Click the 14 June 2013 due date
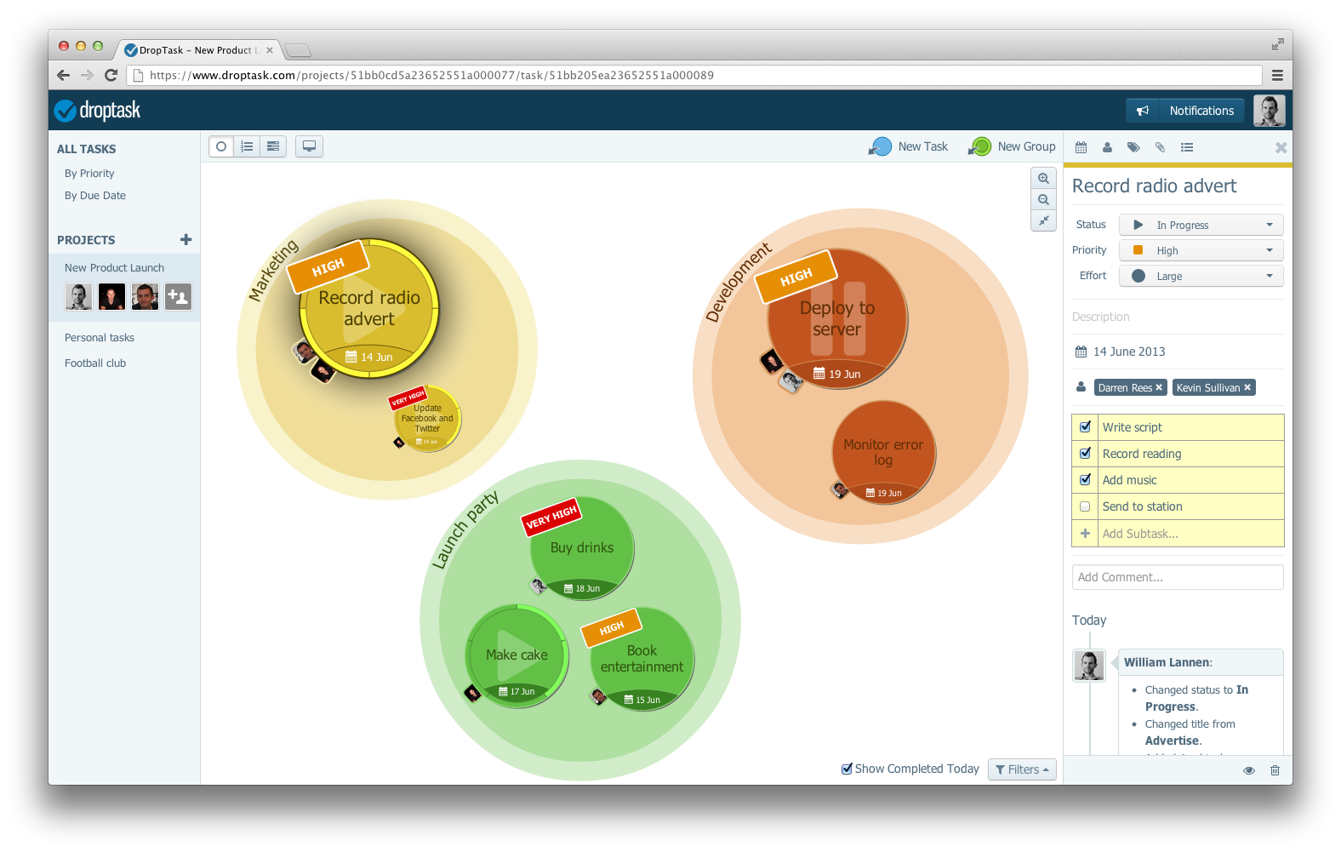 click(x=1129, y=352)
